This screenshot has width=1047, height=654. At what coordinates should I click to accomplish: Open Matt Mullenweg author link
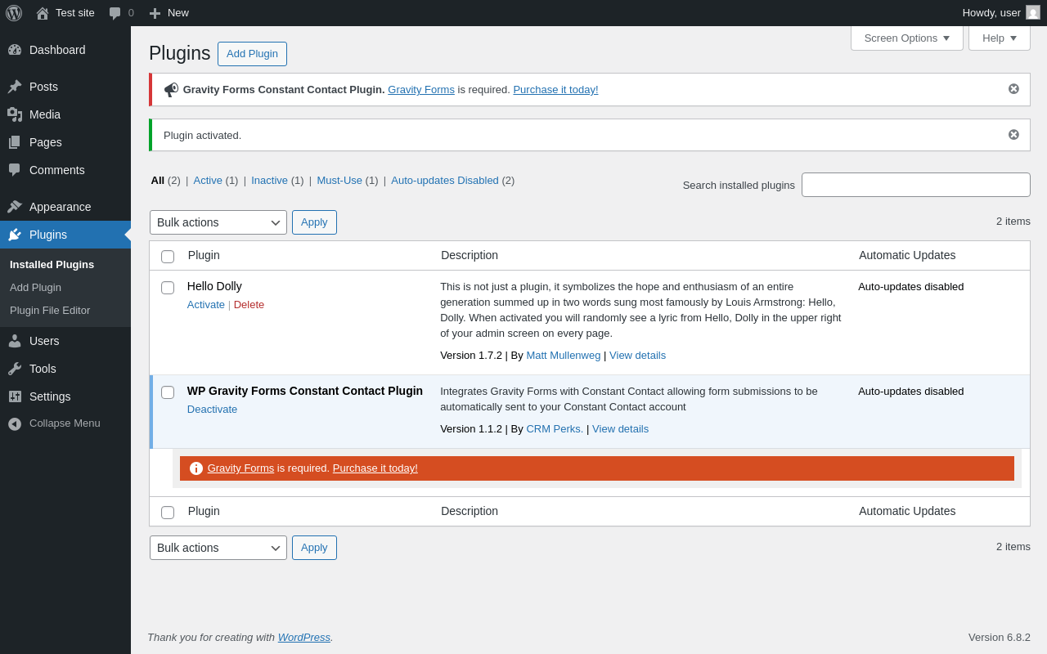564,356
